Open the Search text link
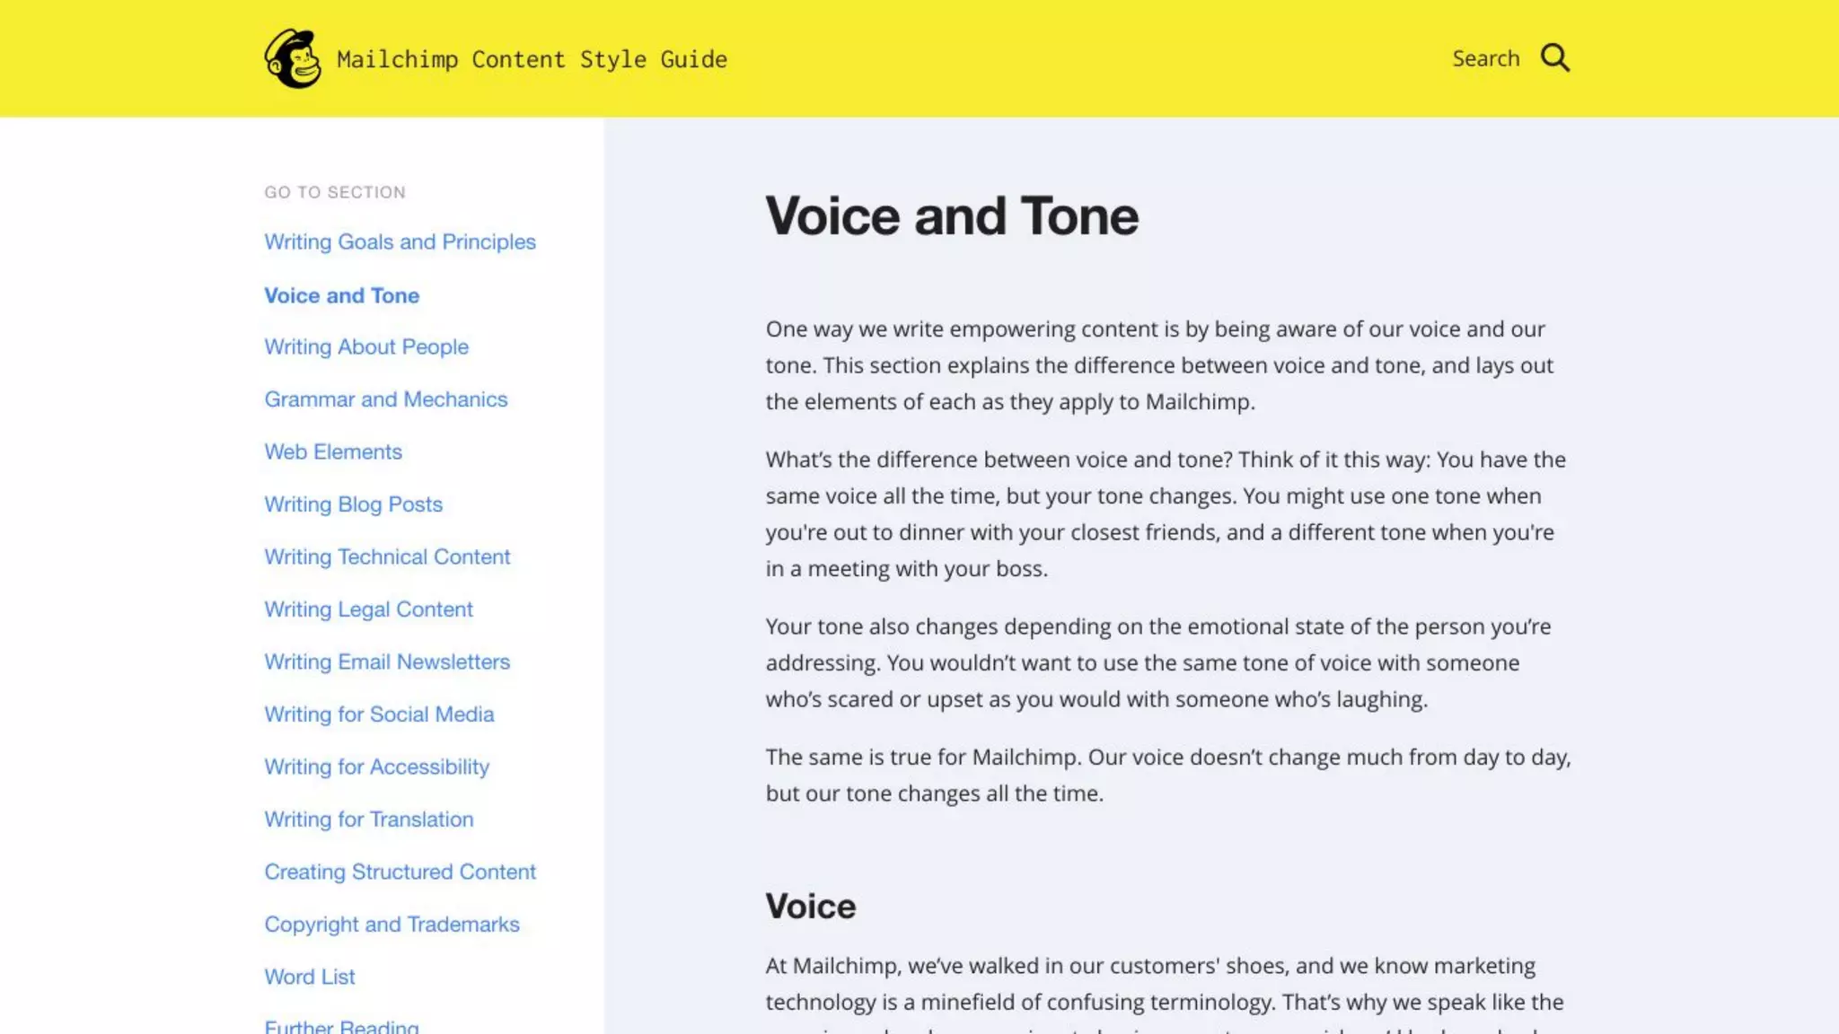This screenshot has height=1034, width=1839. click(1485, 58)
